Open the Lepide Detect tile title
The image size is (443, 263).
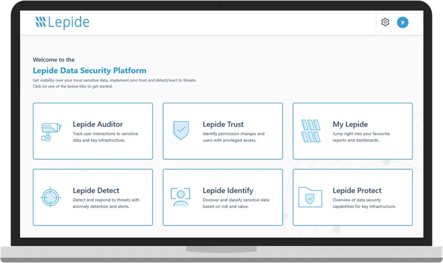(96, 191)
